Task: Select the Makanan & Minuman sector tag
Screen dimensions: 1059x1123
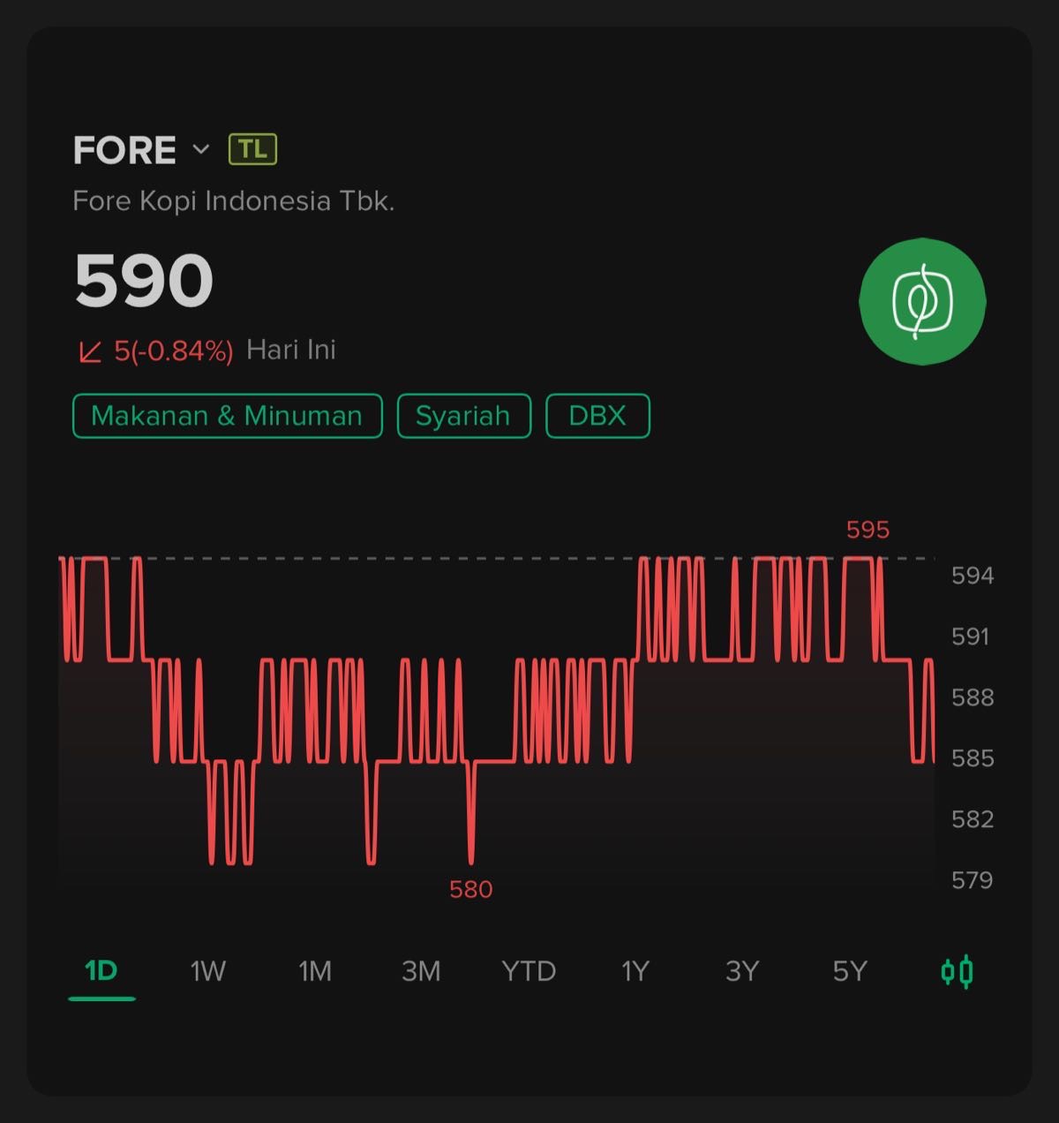Action: [x=227, y=416]
